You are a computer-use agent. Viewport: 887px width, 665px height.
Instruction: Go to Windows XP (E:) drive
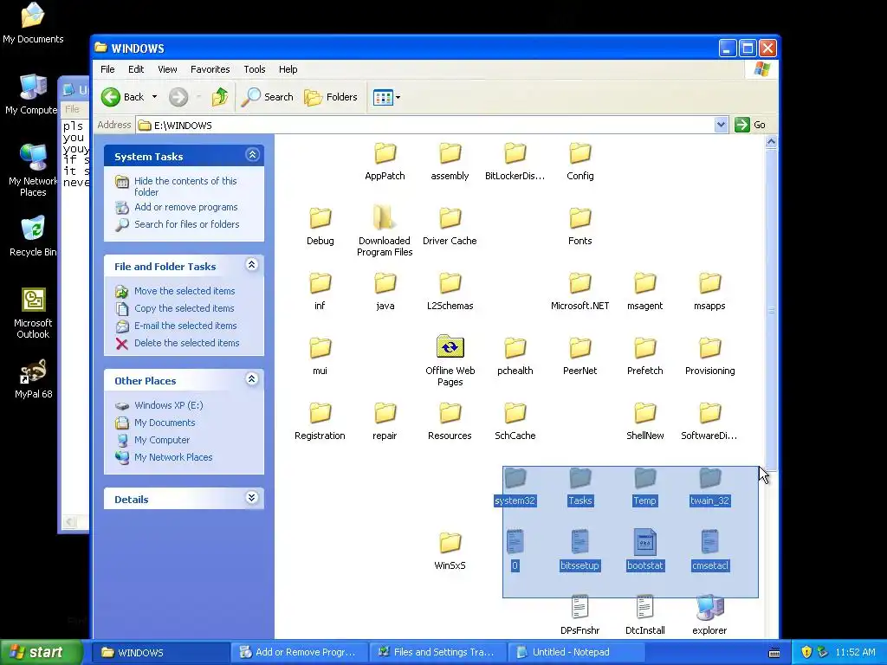point(169,405)
